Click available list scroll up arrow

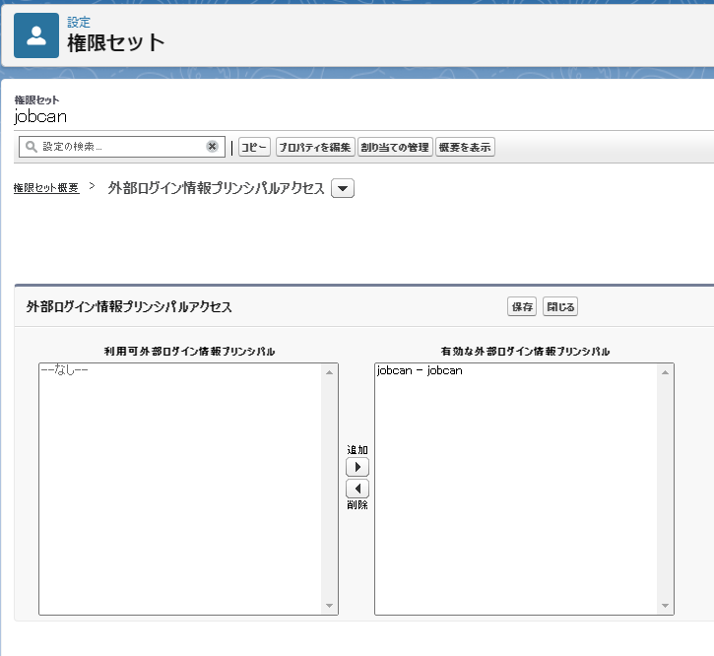point(329,372)
